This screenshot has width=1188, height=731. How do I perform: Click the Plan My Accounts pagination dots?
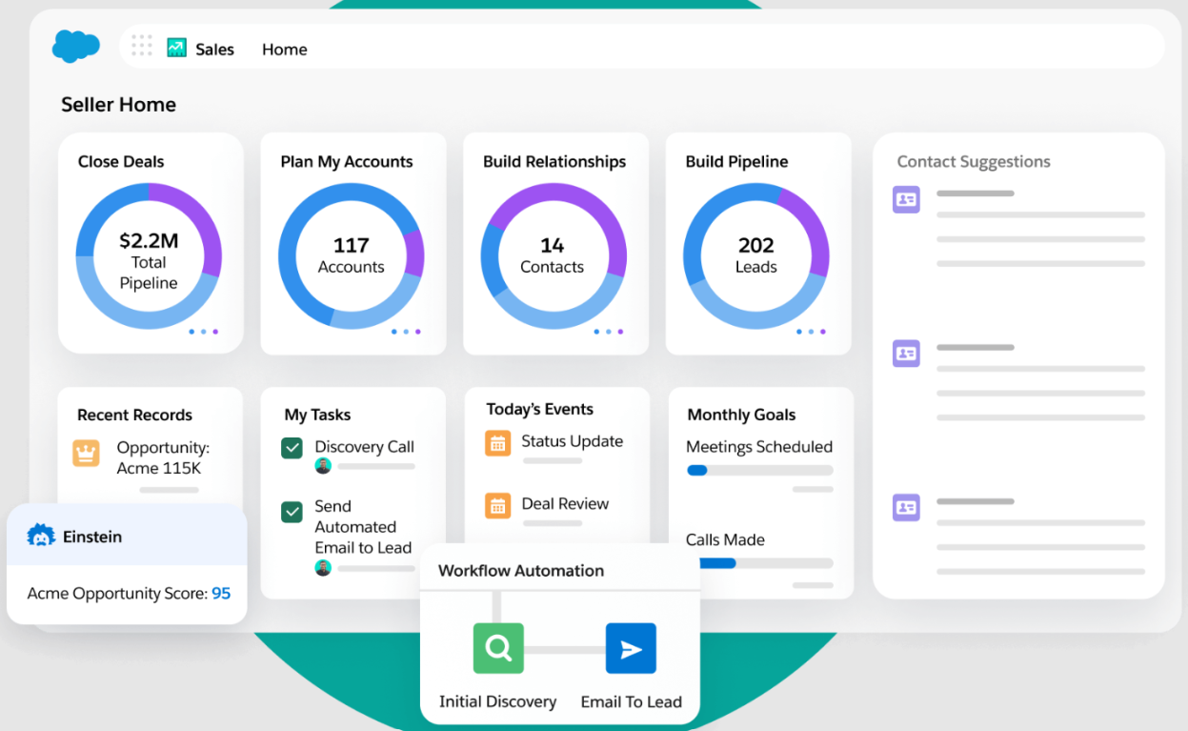tap(406, 332)
